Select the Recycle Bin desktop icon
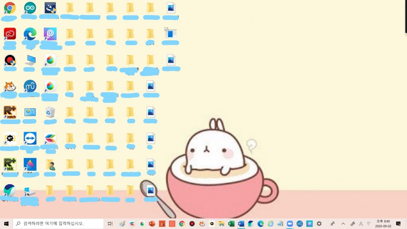The height and width of the screenshot is (229, 407). [x=50, y=112]
